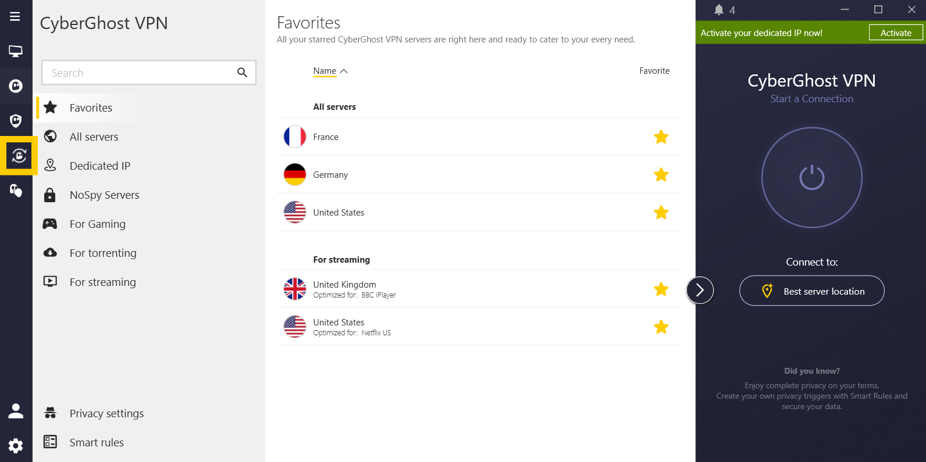Click the power connect button
Image resolution: width=926 pixels, height=462 pixels.
(x=812, y=177)
